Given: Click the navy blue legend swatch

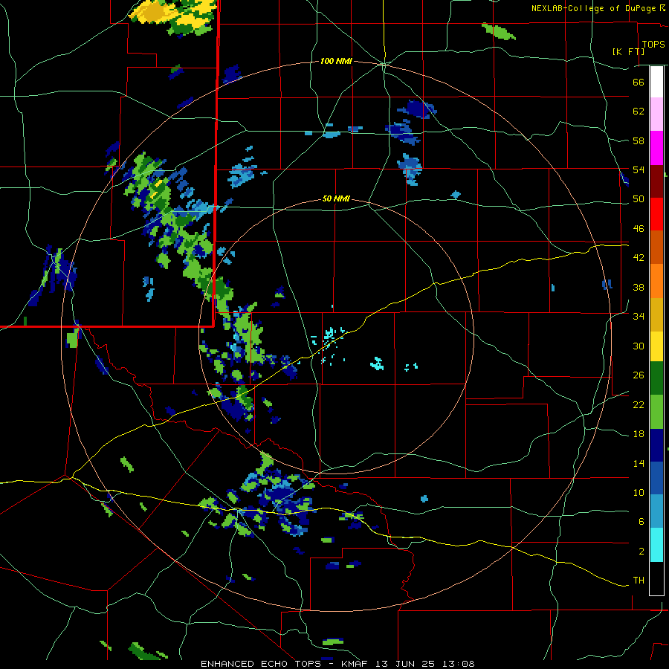Looking at the screenshot, I should click(x=656, y=445).
